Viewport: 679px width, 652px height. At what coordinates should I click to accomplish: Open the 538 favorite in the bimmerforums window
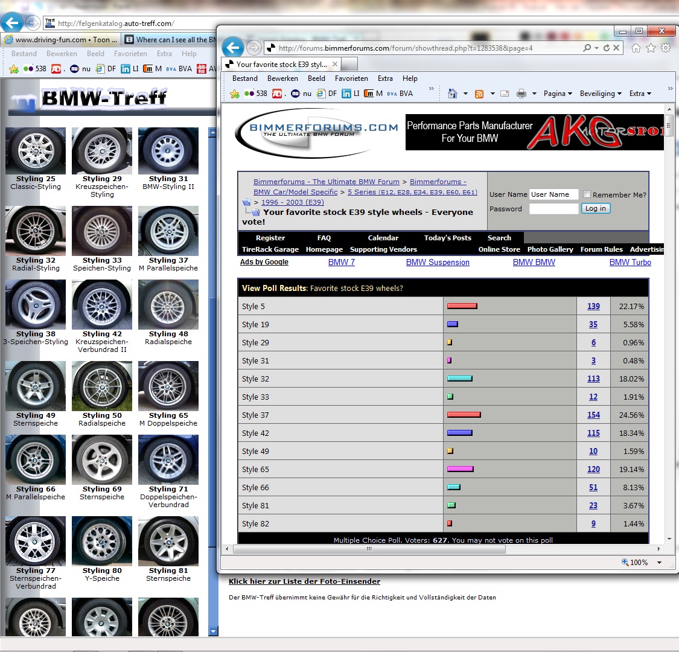pos(256,93)
